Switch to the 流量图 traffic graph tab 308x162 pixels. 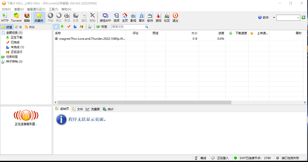(93, 109)
